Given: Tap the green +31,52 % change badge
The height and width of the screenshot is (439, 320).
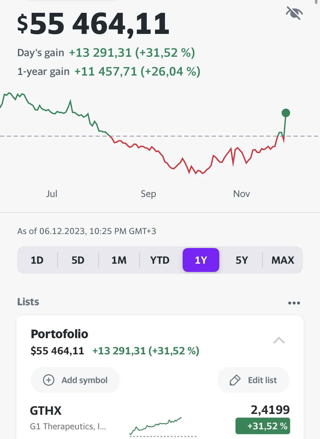Looking at the screenshot, I should [x=263, y=426].
